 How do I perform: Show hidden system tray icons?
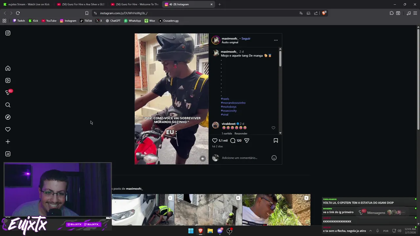[x=370, y=231]
